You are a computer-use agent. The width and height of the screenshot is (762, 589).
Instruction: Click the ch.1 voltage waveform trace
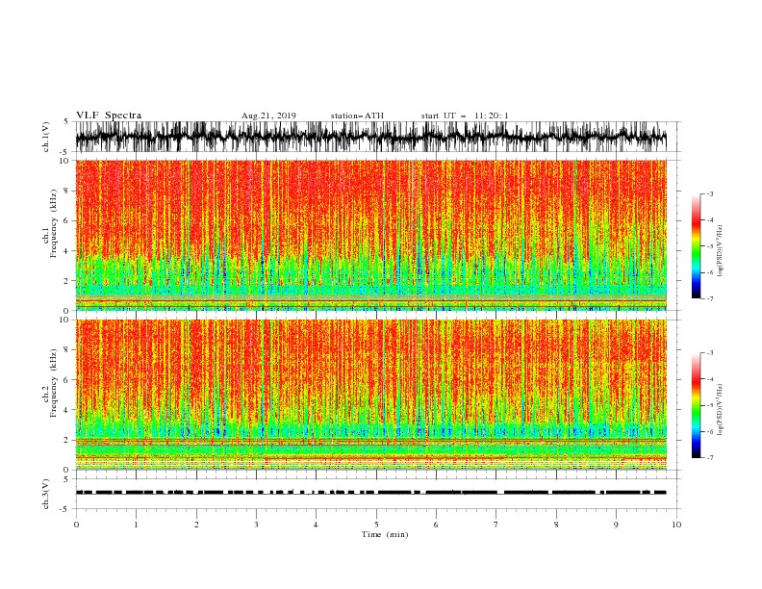click(x=370, y=137)
